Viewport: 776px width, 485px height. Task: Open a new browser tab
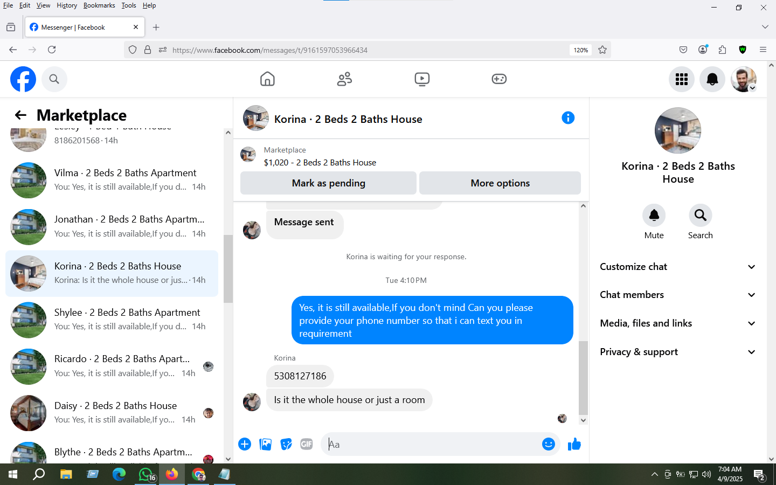(156, 27)
